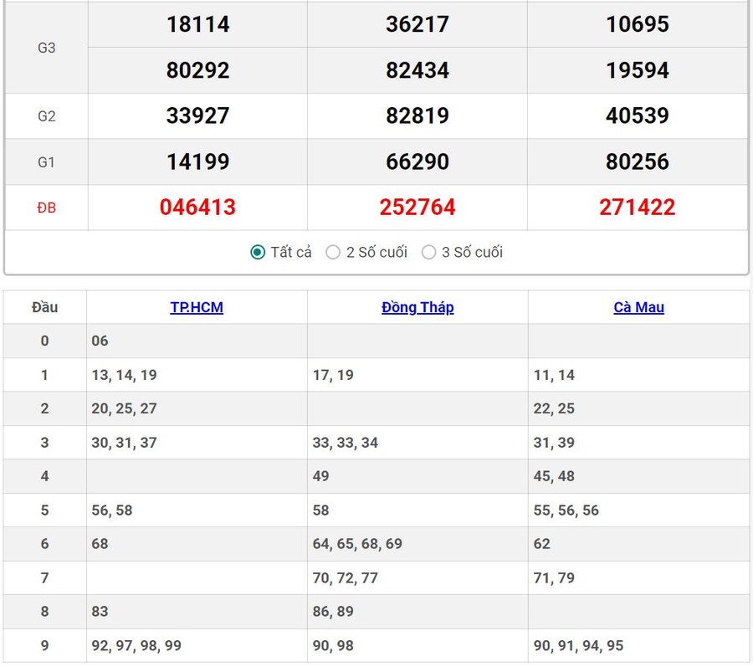753x667 pixels.
Task: Choose the '2 Số cuối' radio option
Action: [x=333, y=252]
